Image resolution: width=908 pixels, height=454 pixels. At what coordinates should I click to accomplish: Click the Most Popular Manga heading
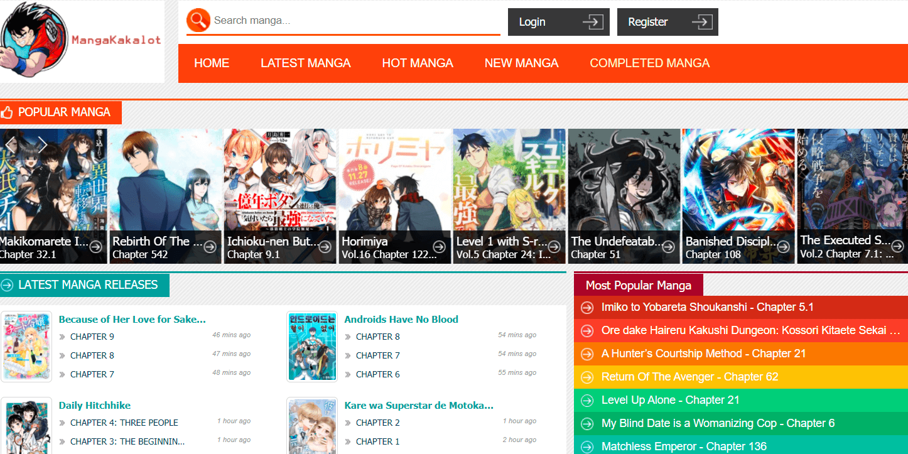click(639, 286)
